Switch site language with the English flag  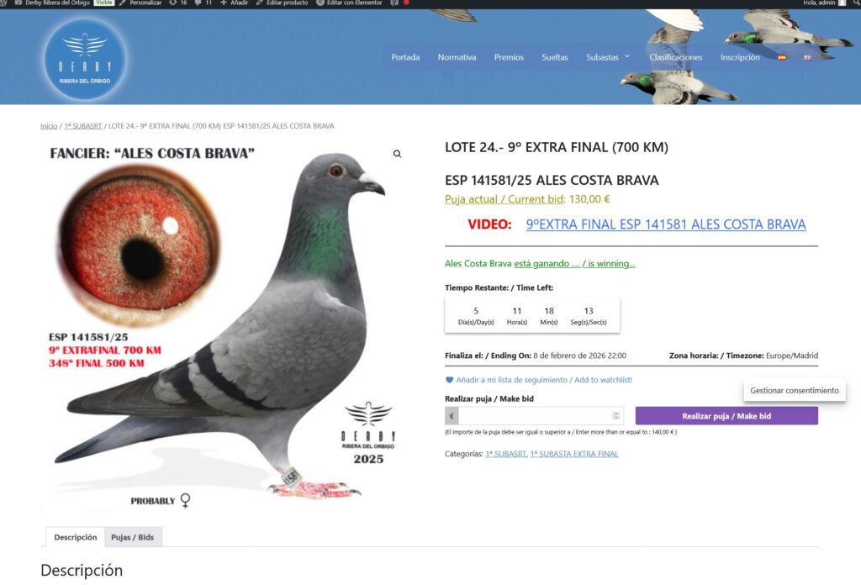pyautogui.click(x=807, y=57)
